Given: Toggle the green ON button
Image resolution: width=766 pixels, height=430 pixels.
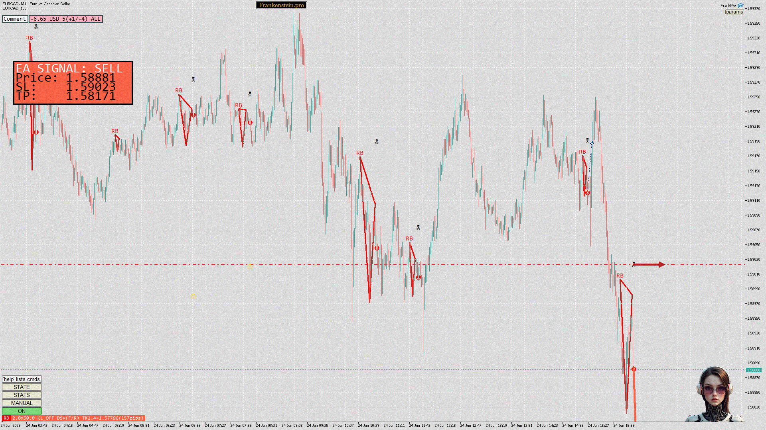Looking at the screenshot, I should point(22,411).
